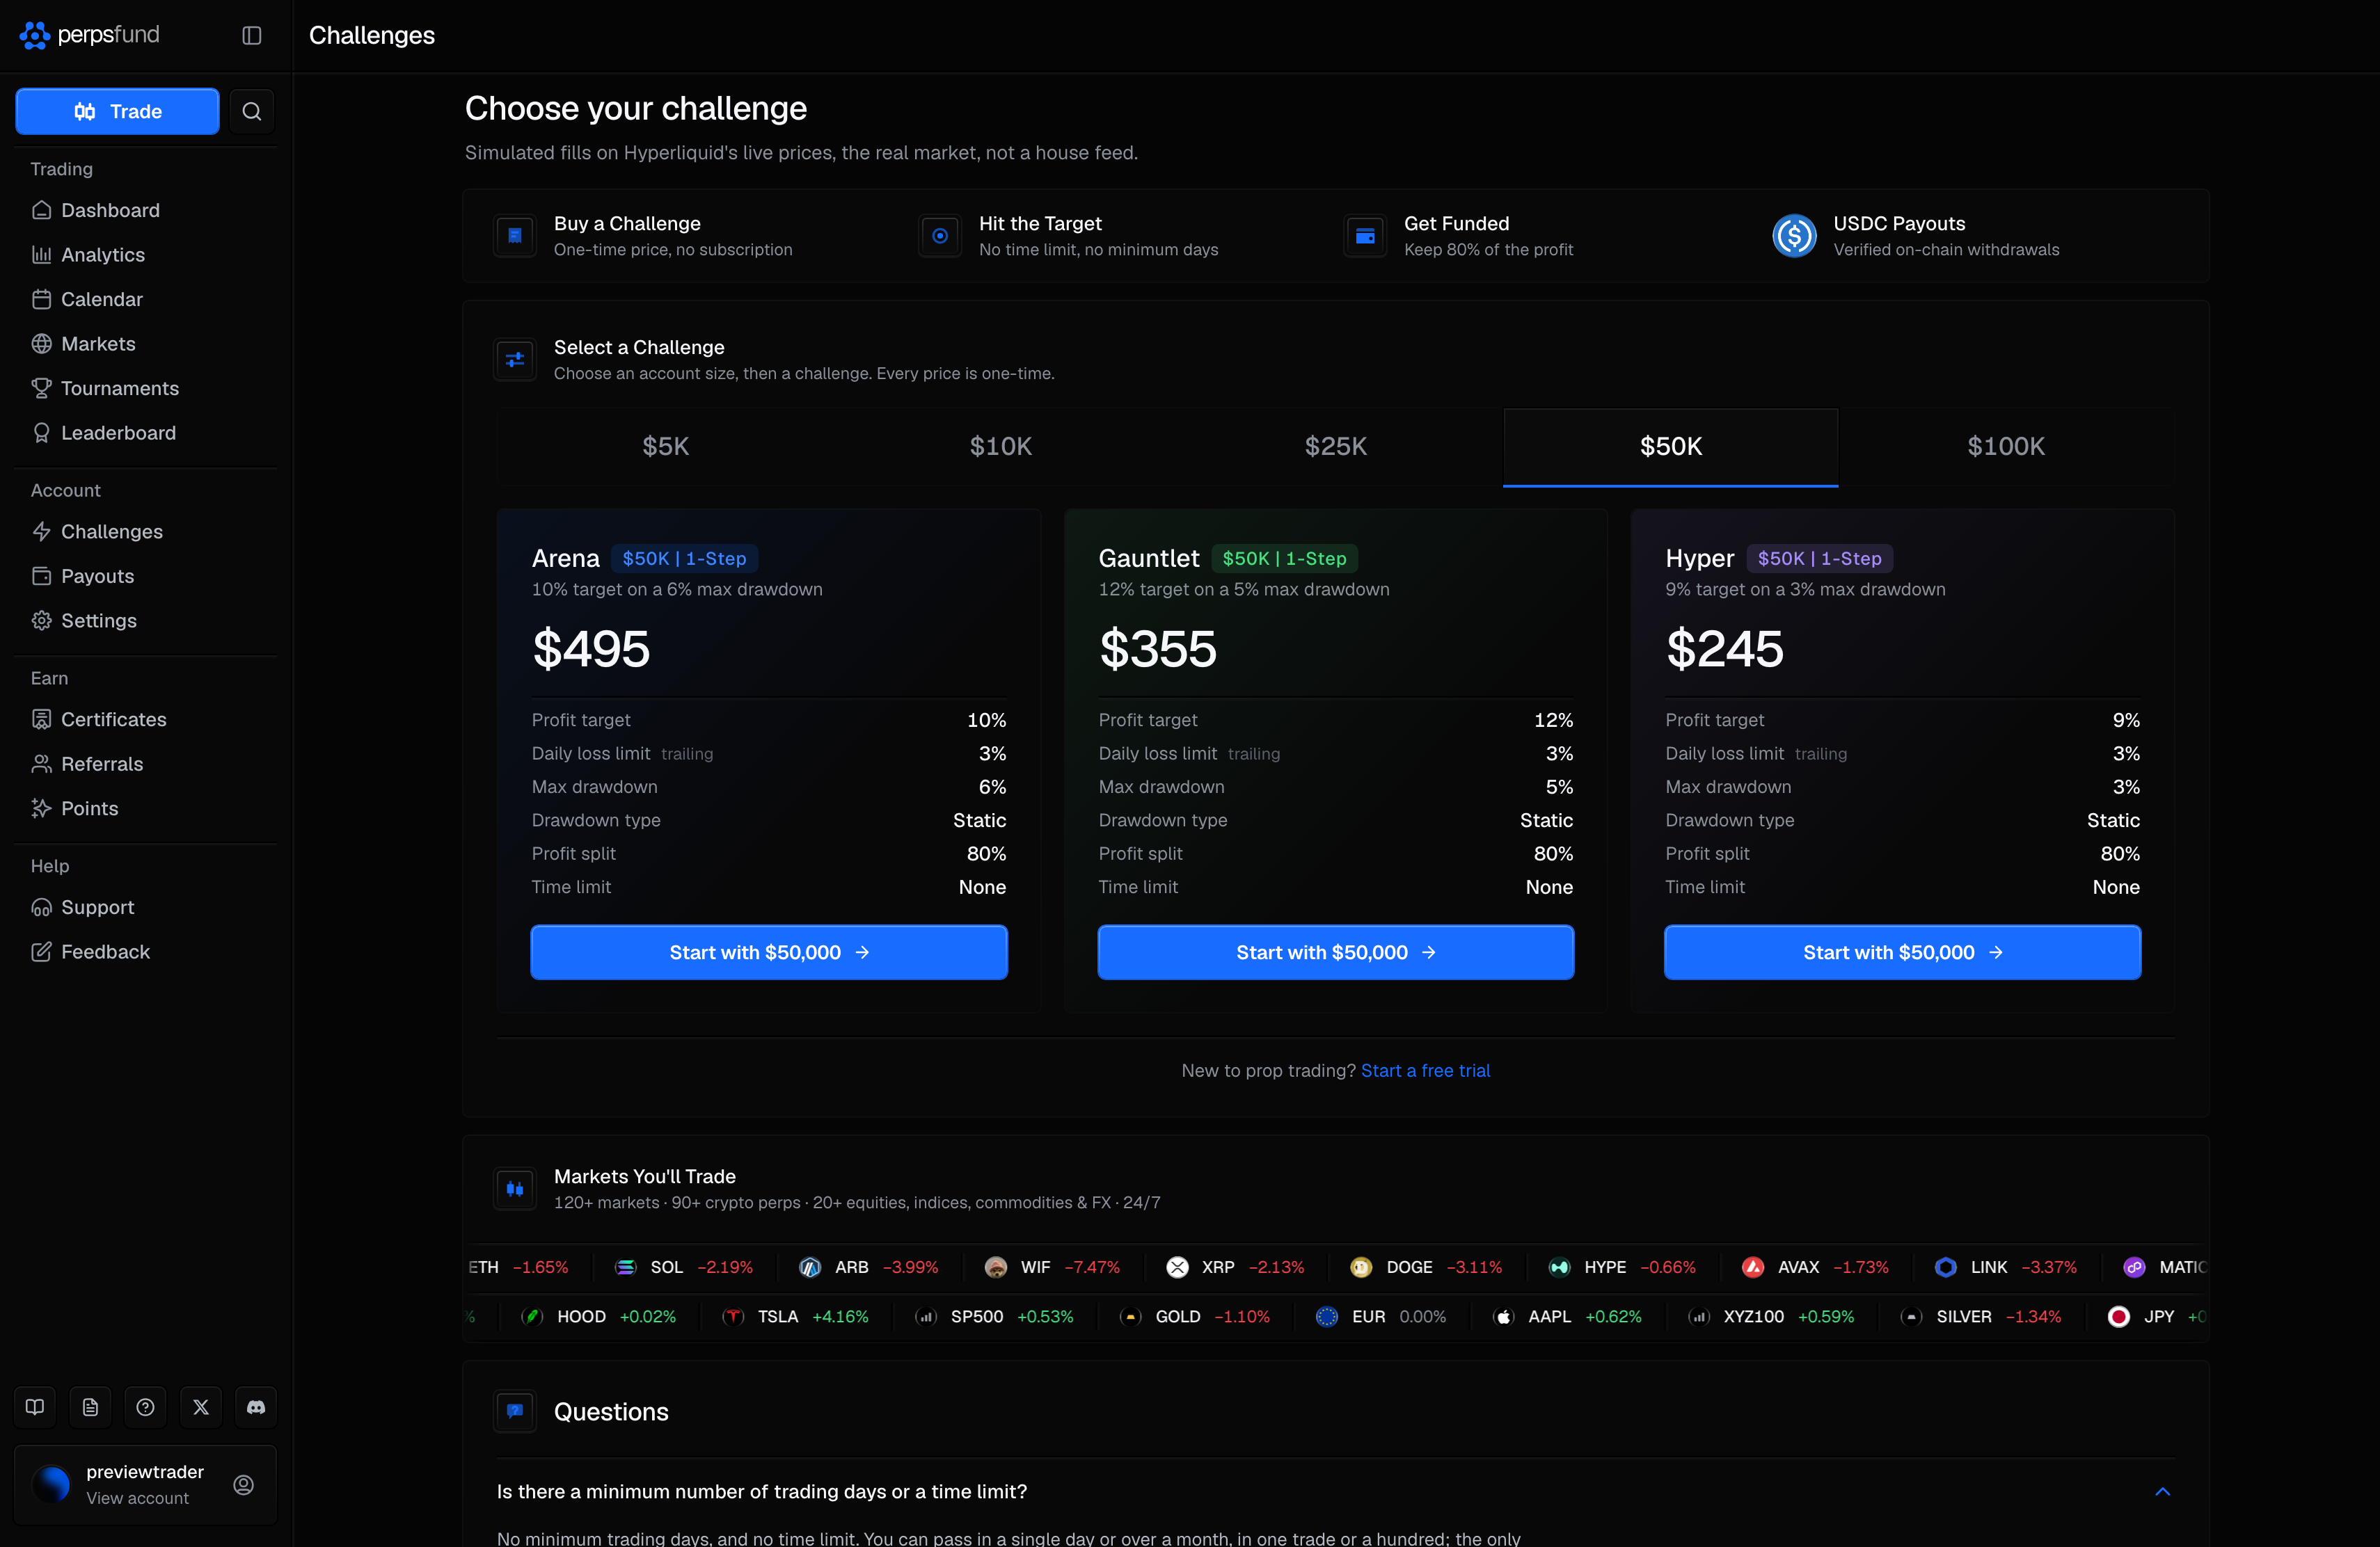
Task: Open Markets in the sidebar
Action: tap(145, 344)
